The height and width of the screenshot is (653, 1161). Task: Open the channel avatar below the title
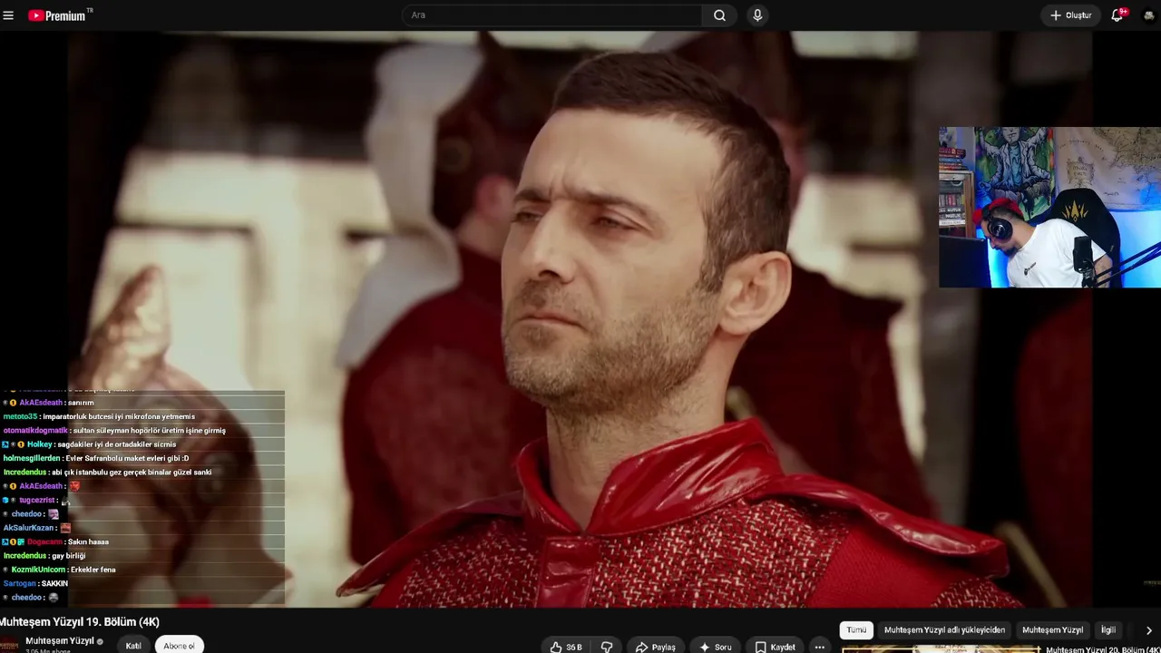[x=9, y=645]
